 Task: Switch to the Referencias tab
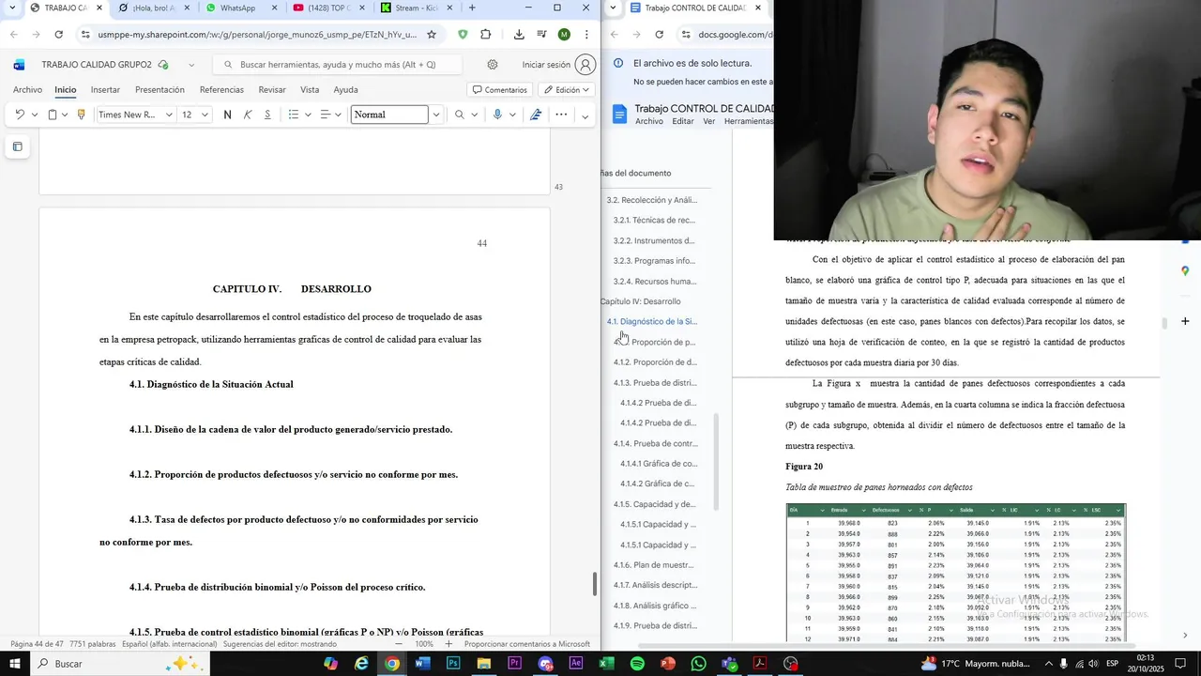pos(221,90)
